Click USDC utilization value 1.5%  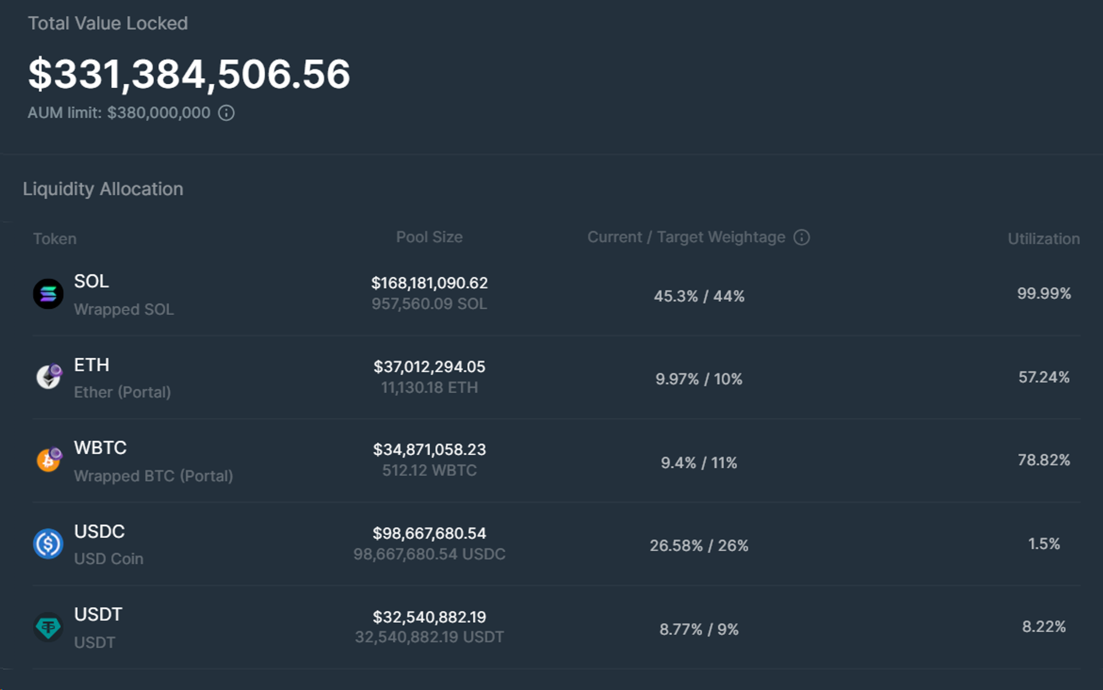(1043, 544)
